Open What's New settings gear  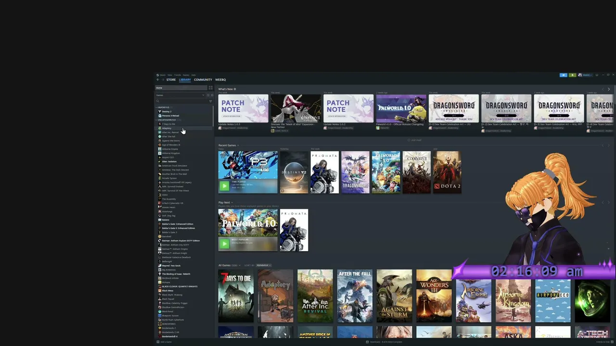[x=235, y=89]
